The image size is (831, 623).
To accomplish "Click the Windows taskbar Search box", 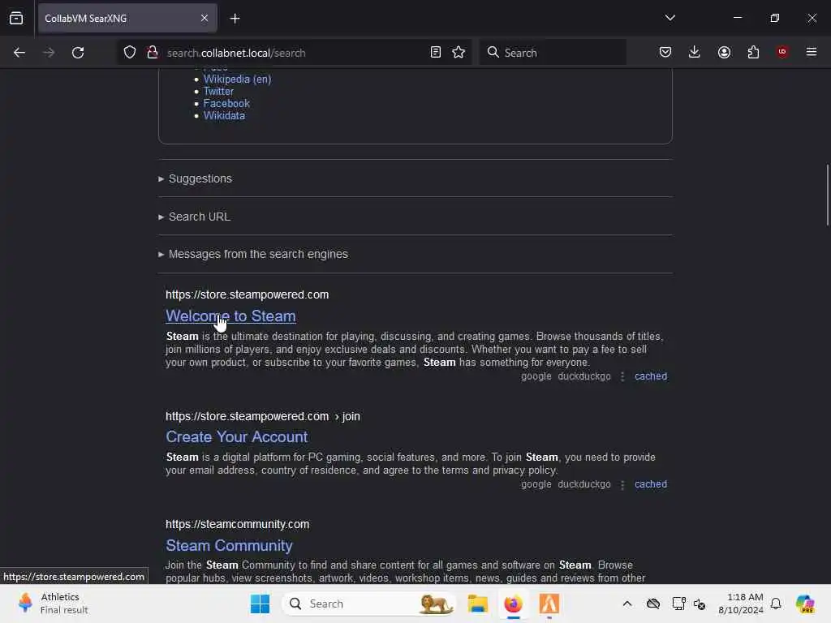I will (x=370, y=604).
